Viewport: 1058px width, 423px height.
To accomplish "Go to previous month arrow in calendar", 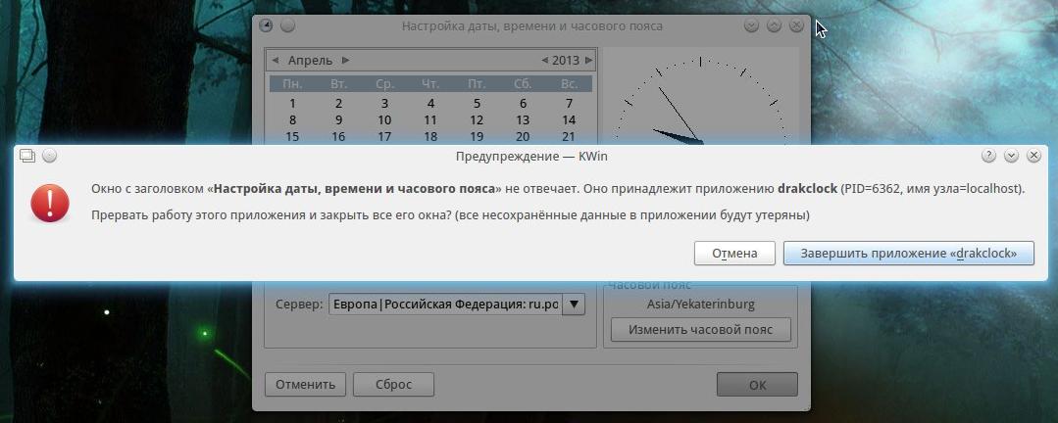I will (x=276, y=60).
